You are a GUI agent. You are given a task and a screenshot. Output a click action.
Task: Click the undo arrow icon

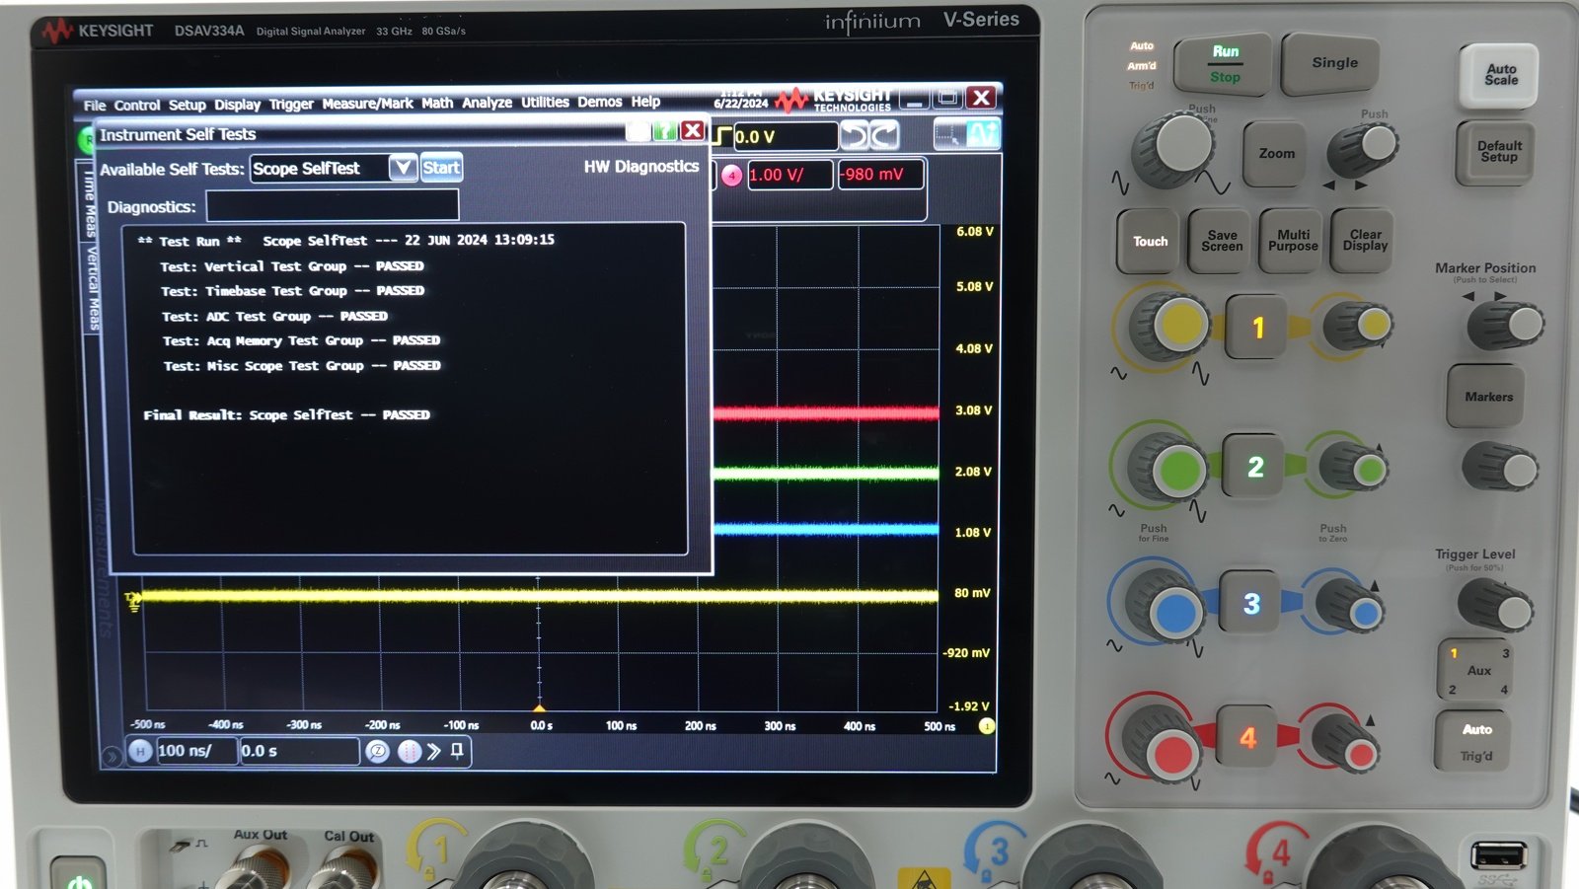[855, 135]
